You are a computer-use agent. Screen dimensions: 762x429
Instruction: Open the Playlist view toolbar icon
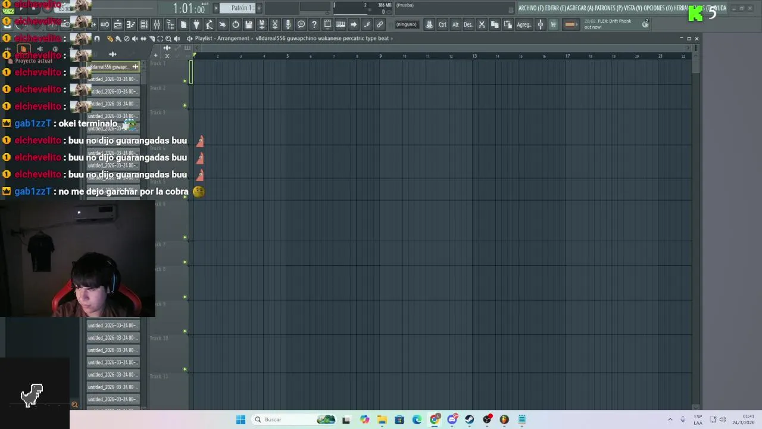coord(118,24)
